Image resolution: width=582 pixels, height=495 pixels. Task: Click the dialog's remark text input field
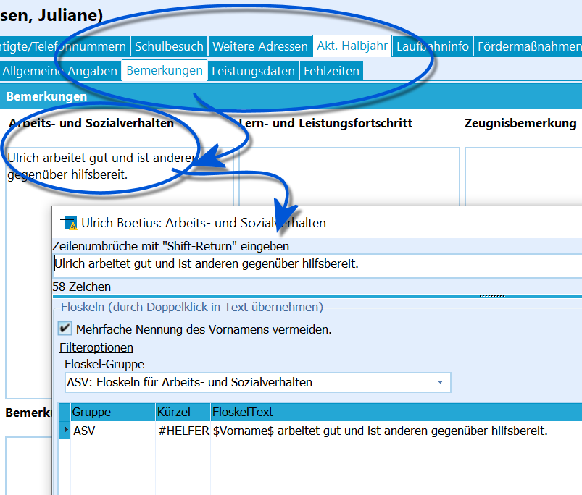[317, 266]
